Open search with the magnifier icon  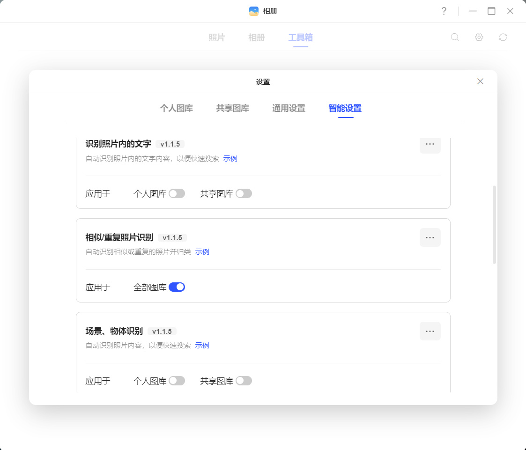pyautogui.click(x=455, y=37)
